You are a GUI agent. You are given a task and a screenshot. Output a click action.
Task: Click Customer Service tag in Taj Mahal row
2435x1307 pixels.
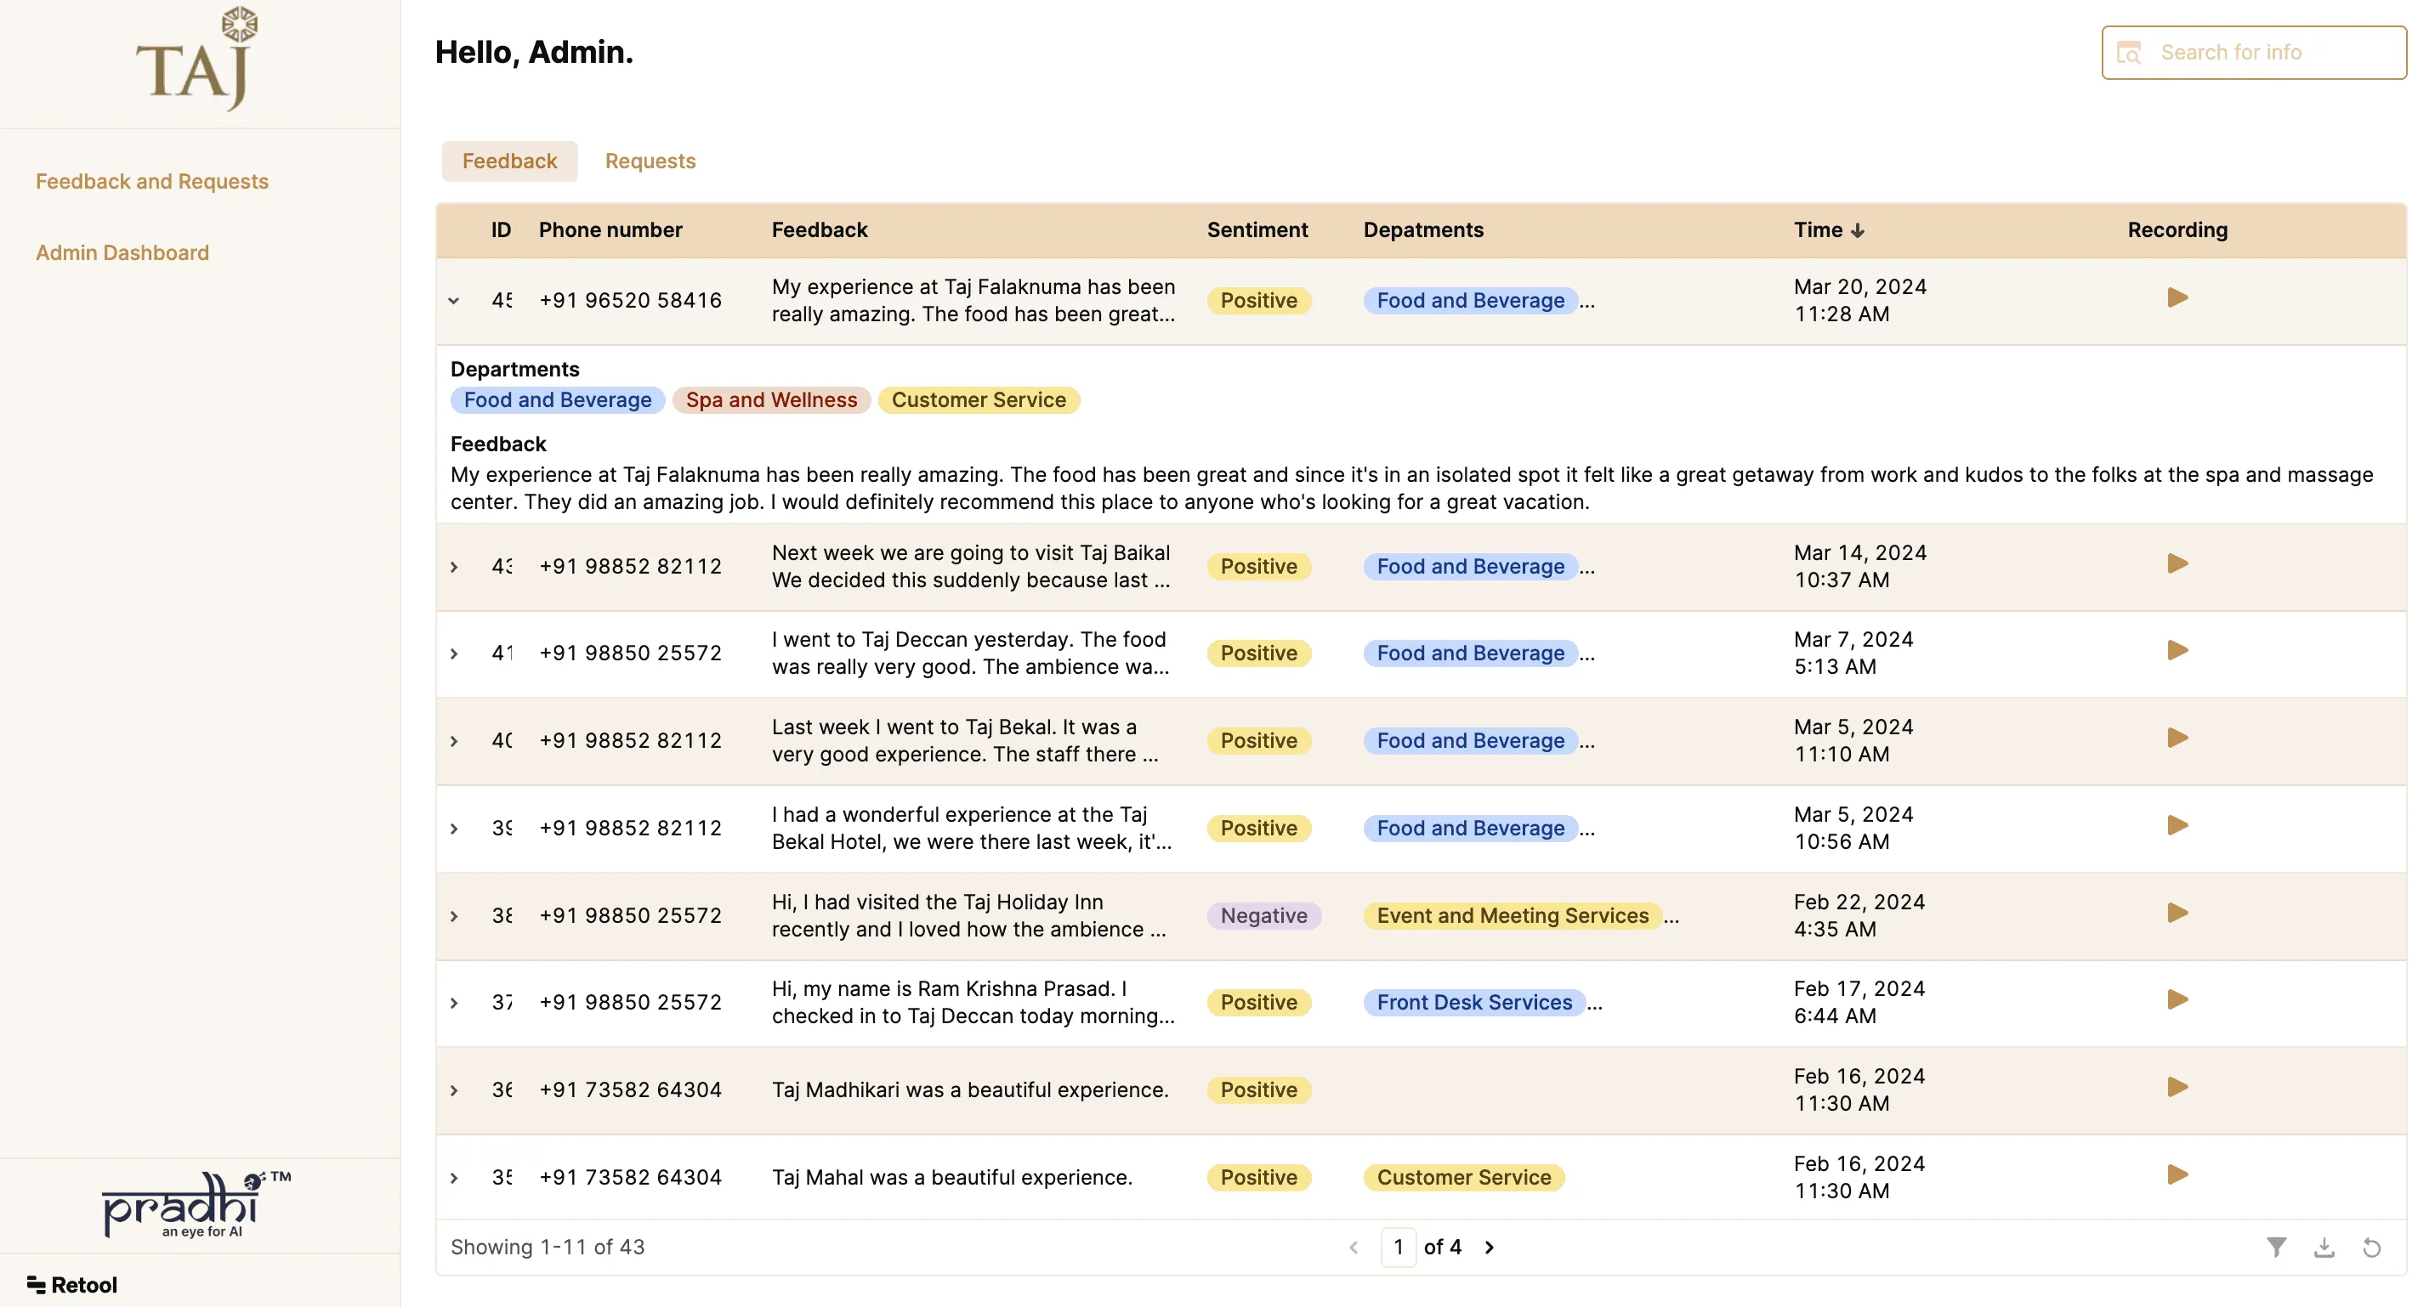coord(1463,1178)
